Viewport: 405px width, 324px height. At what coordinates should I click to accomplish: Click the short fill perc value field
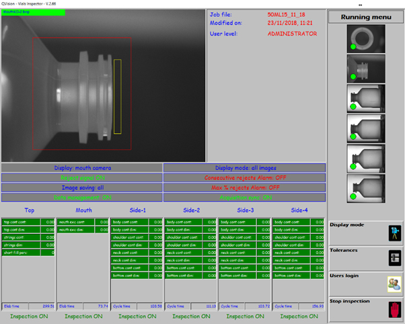[49, 253]
